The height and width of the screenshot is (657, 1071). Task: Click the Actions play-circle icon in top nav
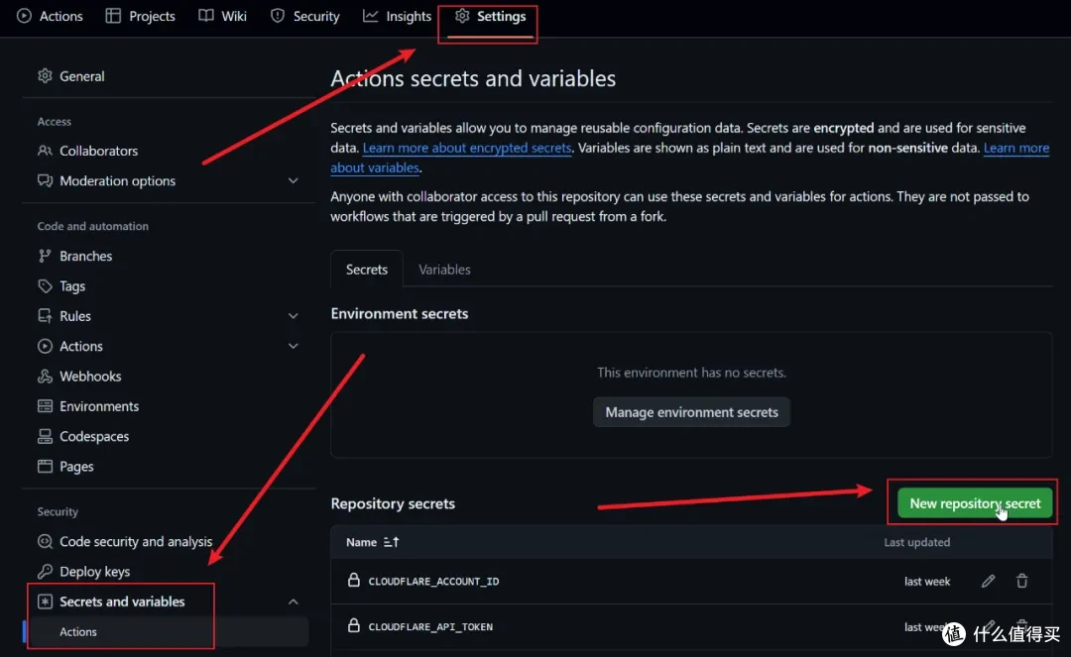pyautogui.click(x=24, y=16)
